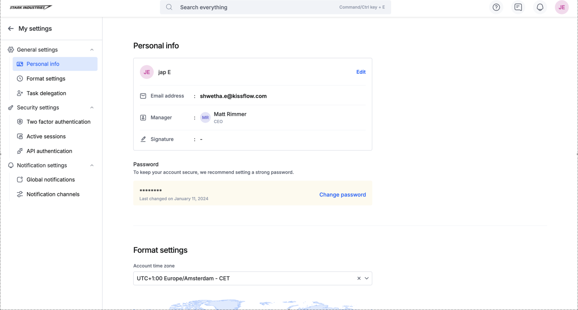Viewport: 578px width, 310px height.
Task: Click the manager name Matt Rimmer
Action: click(230, 114)
